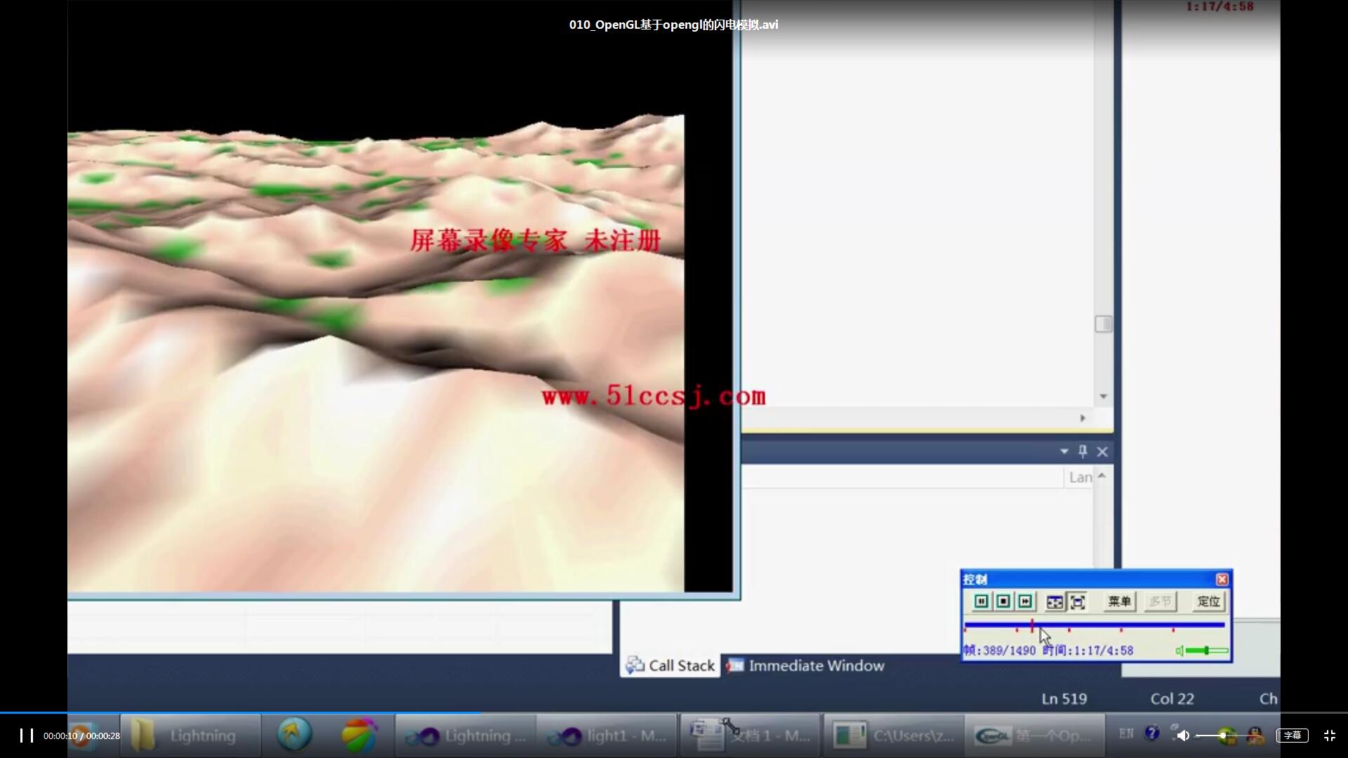The width and height of the screenshot is (1348, 758).
Task: Click the green speaker icon in 控制 panel
Action: pyautogui.click(x=1179, y=651)
